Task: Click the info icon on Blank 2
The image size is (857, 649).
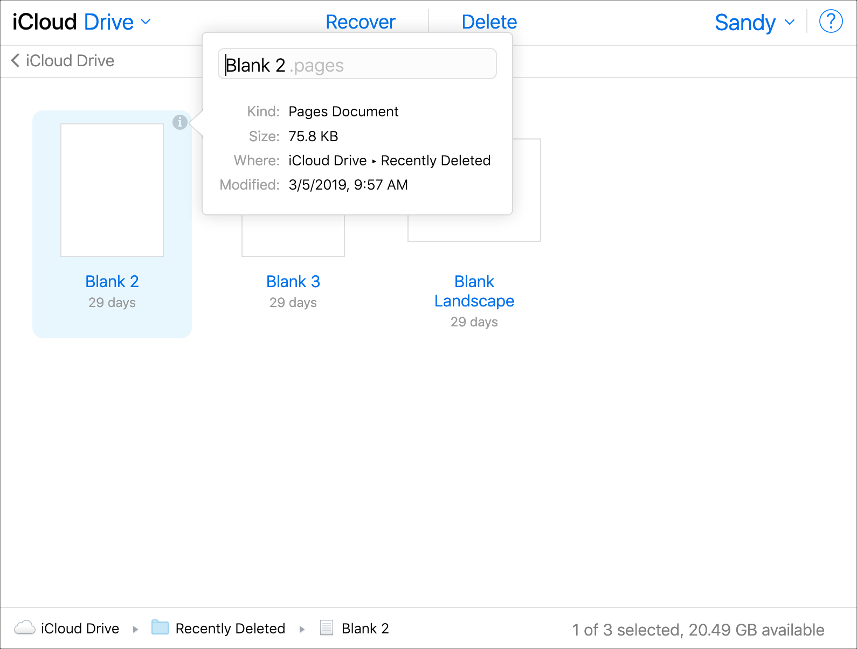Action: pyautogui.click(x=180, y=122)
